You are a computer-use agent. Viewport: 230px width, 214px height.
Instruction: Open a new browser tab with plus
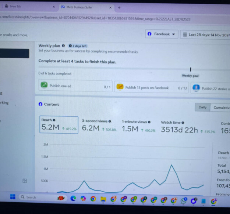coord(119,8)
